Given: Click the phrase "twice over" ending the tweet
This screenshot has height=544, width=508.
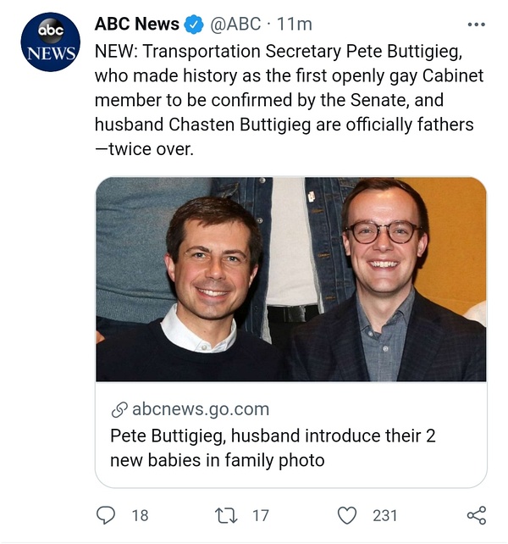Looking at the screenshot, I should click(161, 149).
